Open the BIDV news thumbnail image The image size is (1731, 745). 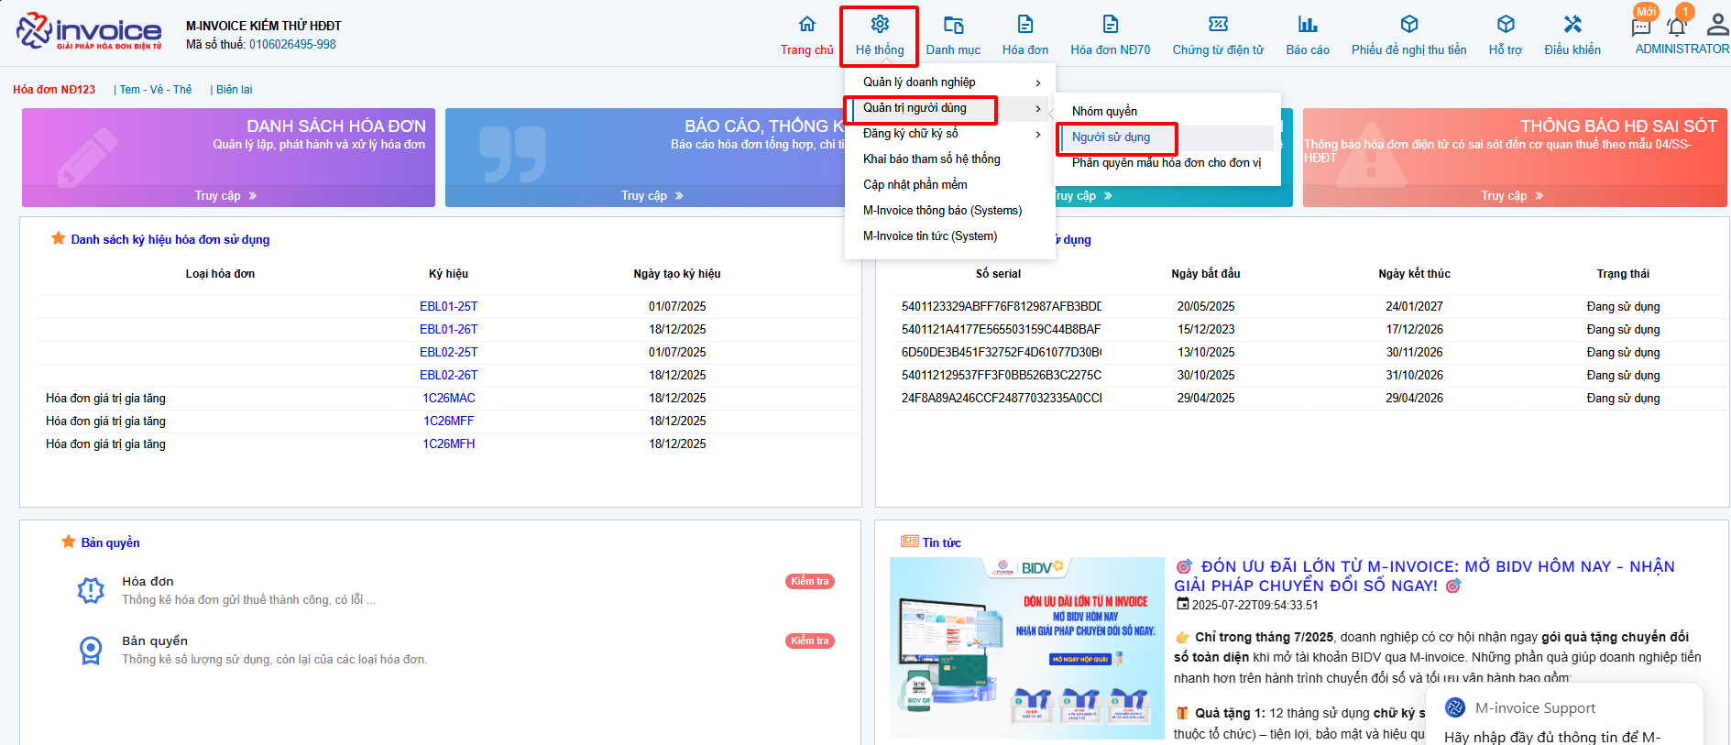(x=1026, y=647)
